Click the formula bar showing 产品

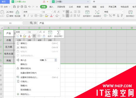click(87, 23)
